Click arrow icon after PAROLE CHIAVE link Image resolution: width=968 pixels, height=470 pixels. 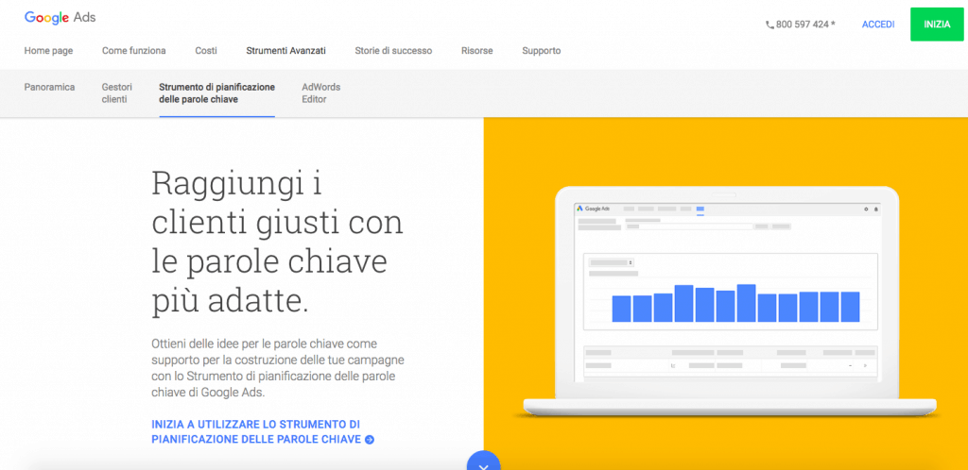tap(370, 440)
